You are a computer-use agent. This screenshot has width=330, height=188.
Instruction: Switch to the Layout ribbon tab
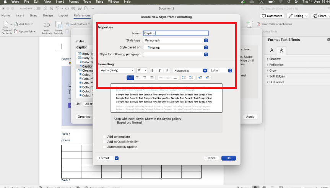[63, 16]
